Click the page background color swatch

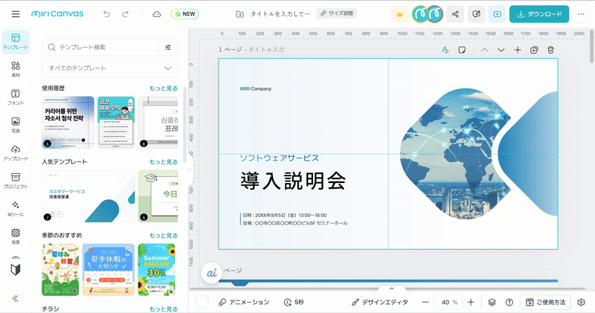(x=202, y=303)
